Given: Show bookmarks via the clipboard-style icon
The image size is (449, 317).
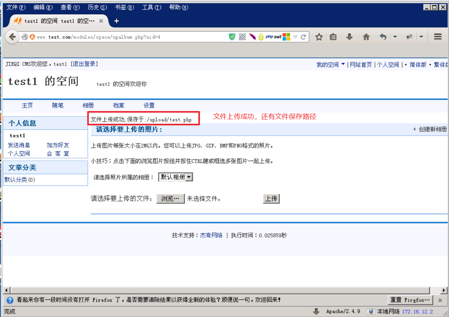Looking at the screenshot, I should (333, 37).
